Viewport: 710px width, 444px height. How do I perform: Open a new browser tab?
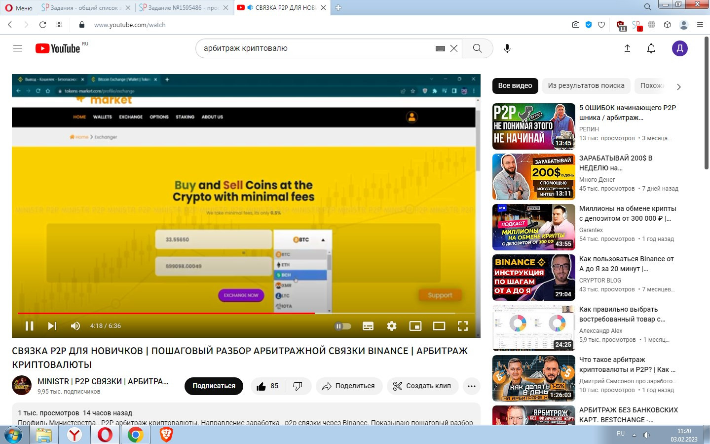[x=338, y=7]
